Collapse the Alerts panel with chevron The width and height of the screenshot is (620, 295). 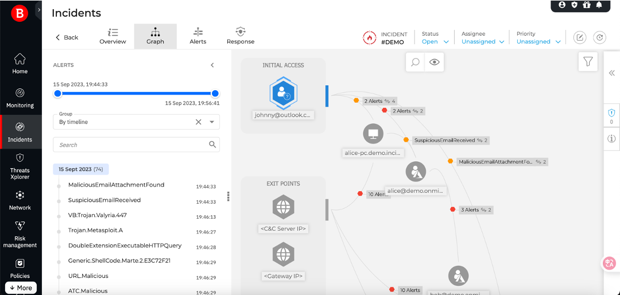point(212,65)
